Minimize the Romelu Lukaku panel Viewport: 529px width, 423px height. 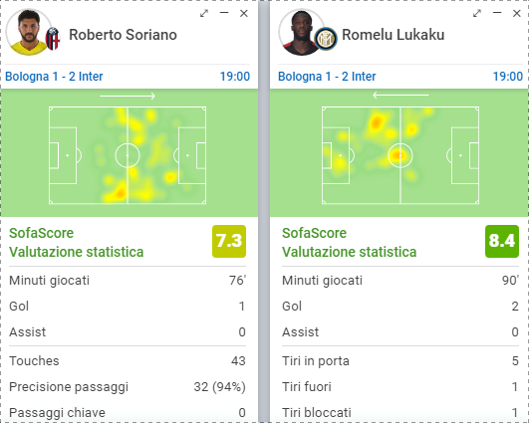pos(497,13)
